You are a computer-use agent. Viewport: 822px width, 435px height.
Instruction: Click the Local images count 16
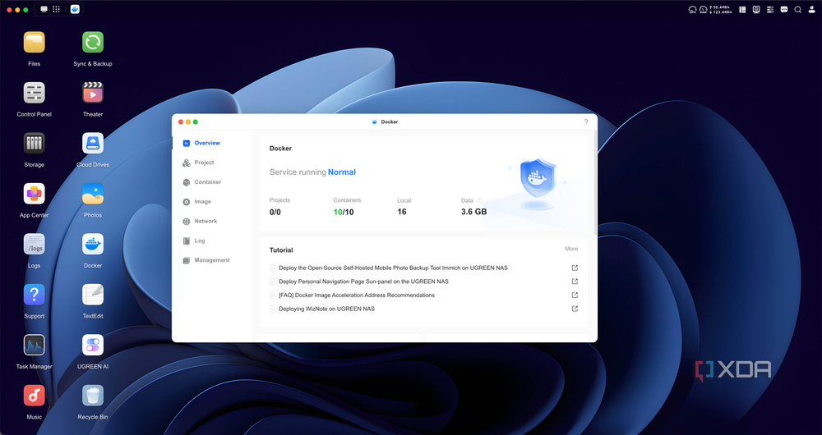click(402, 212)
